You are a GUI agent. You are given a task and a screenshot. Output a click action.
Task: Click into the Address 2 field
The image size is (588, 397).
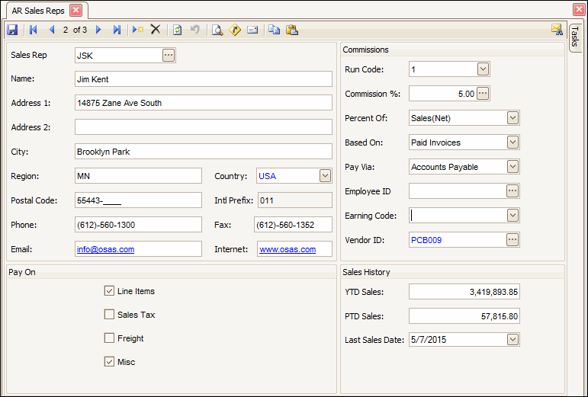(x=203, y=127)
